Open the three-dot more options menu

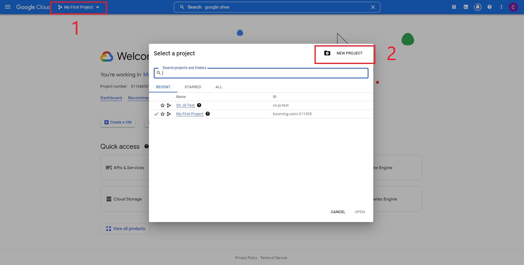pyautogui.click(x=501, y=7)
